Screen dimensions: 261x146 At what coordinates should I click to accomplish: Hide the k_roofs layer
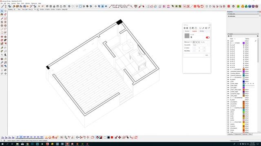coord(228,114)
